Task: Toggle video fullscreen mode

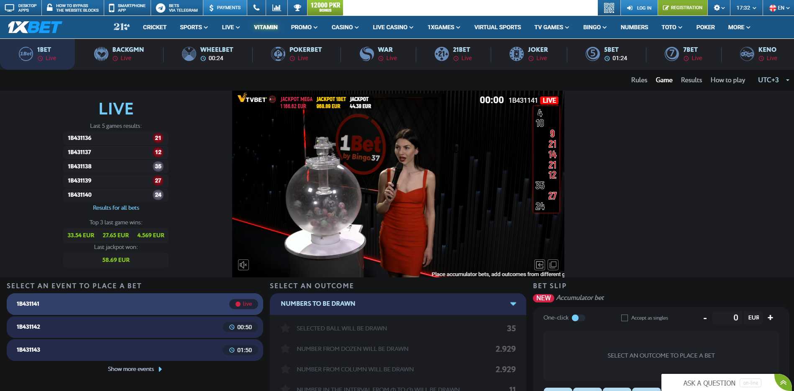Action: [553, 264]
